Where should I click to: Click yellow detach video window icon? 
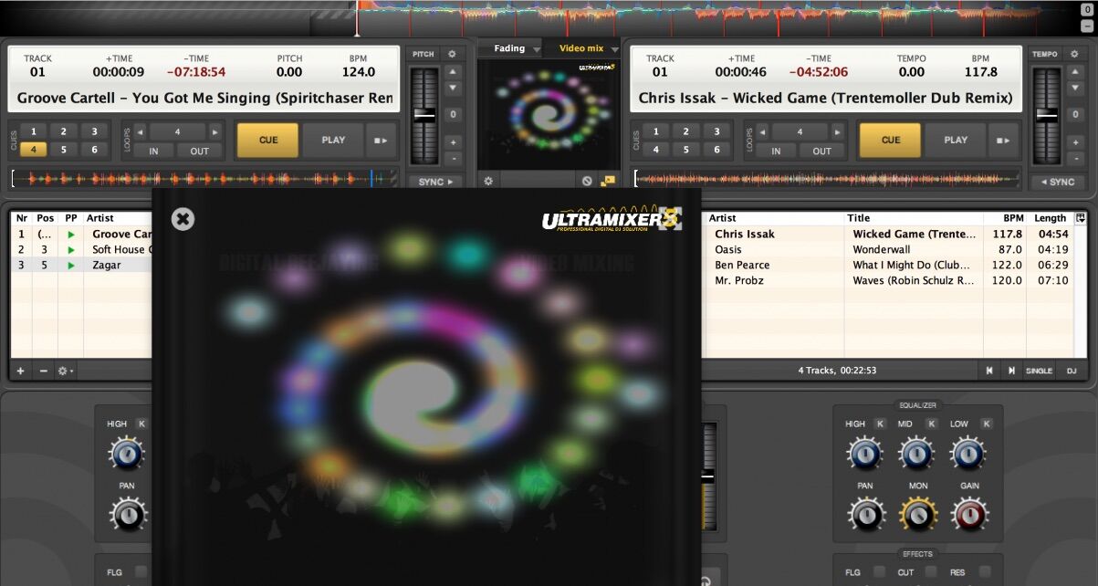608,181
